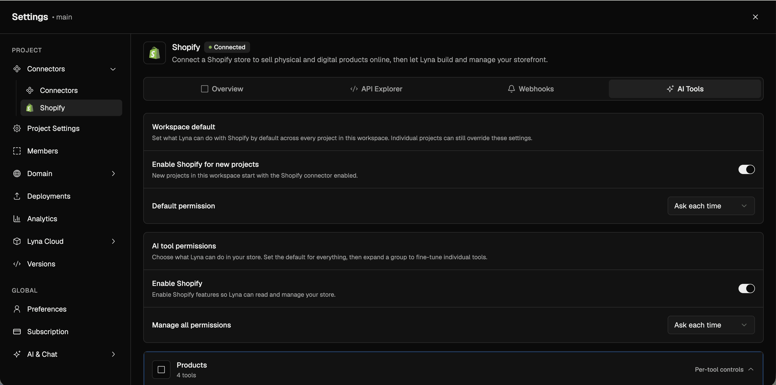Collapse the Connectors section chevron

click(x=113, y=69)
